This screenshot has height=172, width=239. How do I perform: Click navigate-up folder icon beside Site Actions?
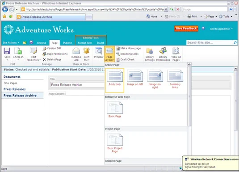click(25, 43)
